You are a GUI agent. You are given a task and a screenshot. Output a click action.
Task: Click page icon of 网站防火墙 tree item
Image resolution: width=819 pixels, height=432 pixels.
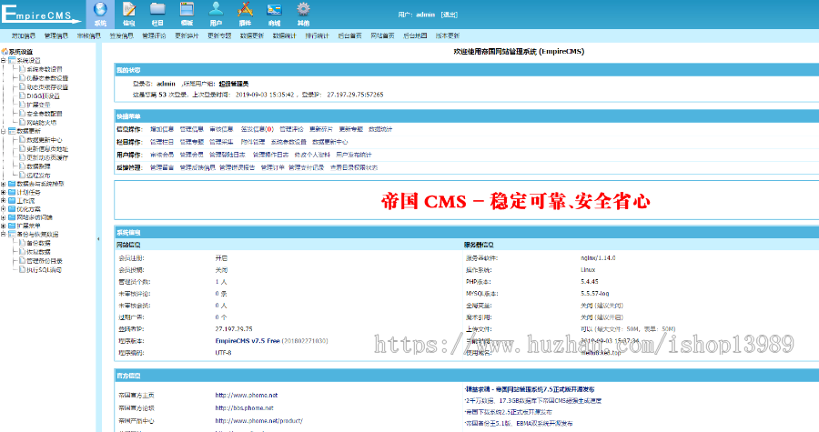click(x=22, y=122)
